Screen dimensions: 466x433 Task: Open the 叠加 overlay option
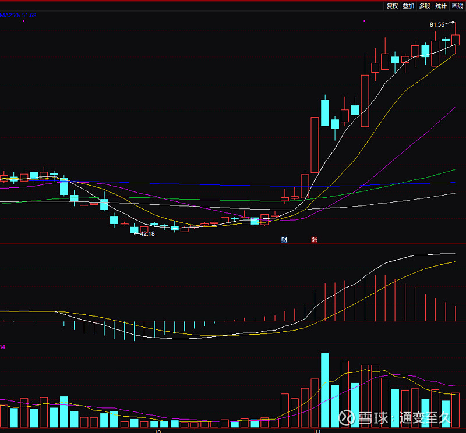(408, 6)
